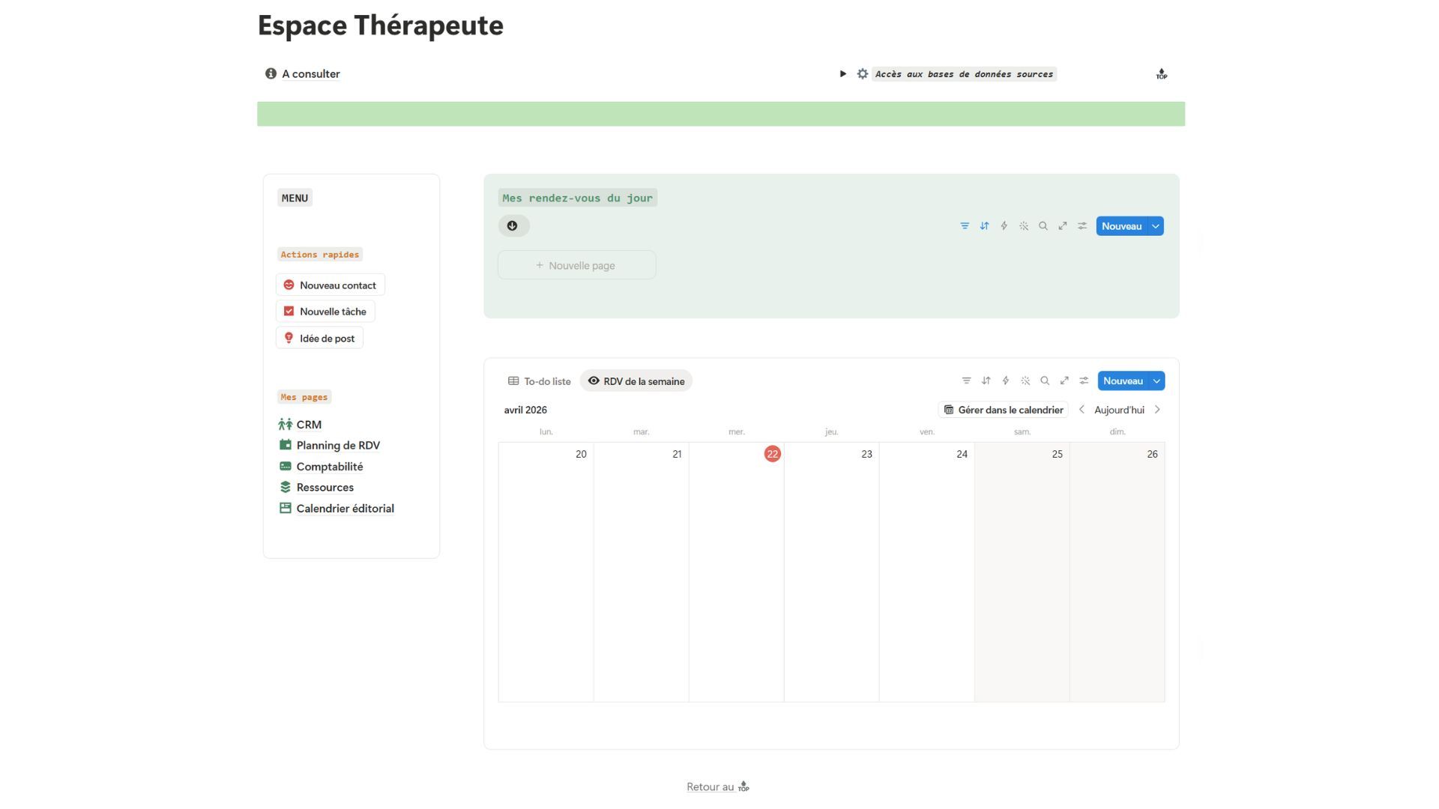Click filter icon in Mes rendez-vous toolbar
This screenshot has height=809, width=1439.
(965, 226)
